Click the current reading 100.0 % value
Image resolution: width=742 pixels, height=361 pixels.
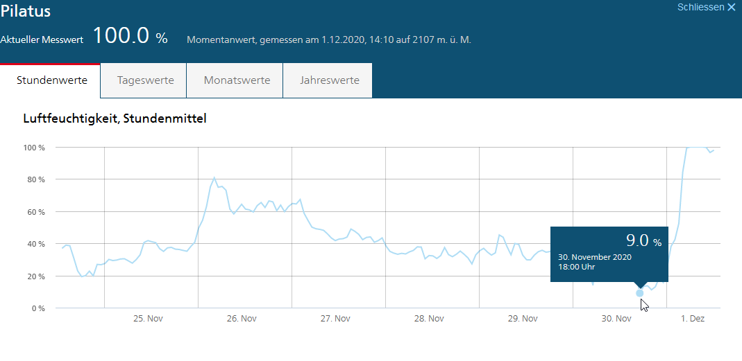click(130, 36)
